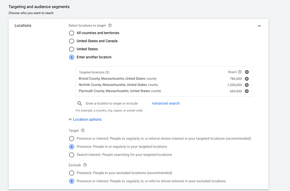Select Search interest target option
The width and height of the screenshot is (290, 191).
pyautogui.click(x=72, y=155)
